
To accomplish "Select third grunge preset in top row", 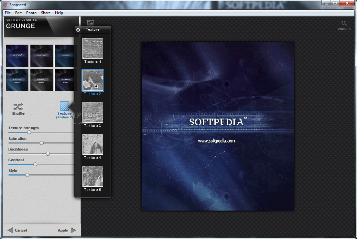I will coord(65,56).
